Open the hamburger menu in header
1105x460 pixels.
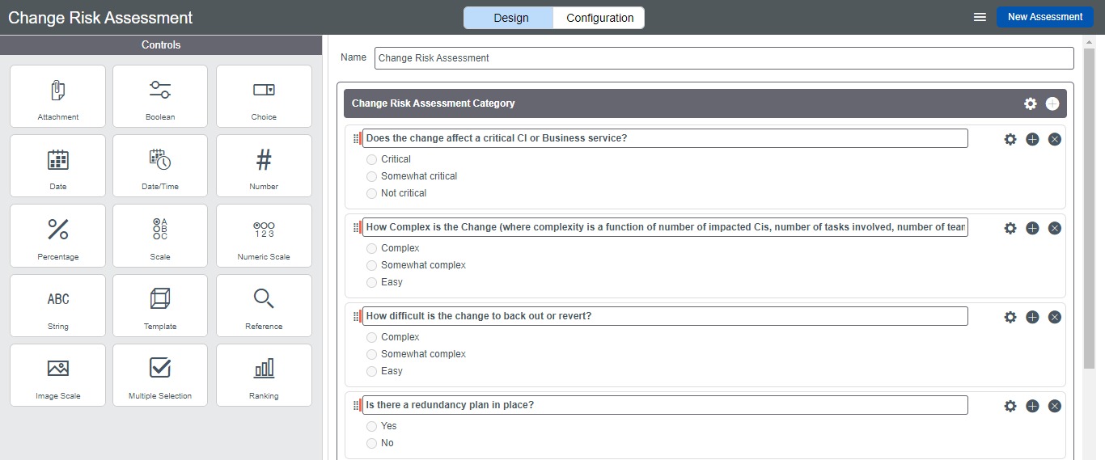[980, 17]
